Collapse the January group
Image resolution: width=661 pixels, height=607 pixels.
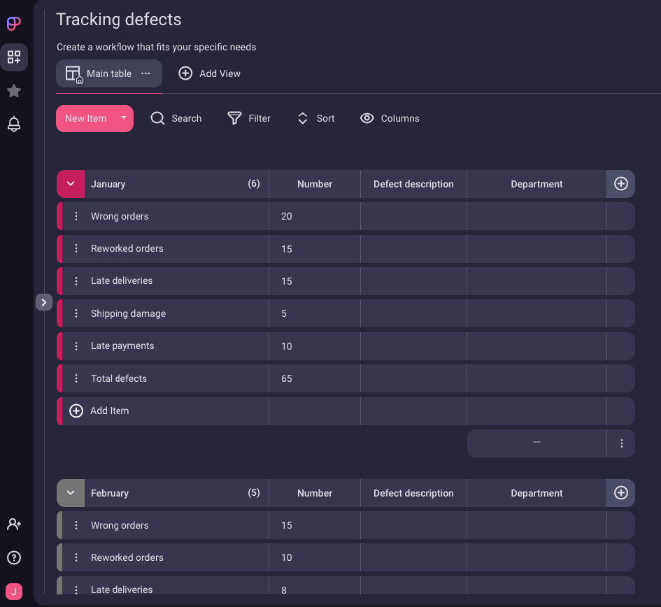(71, 184)
